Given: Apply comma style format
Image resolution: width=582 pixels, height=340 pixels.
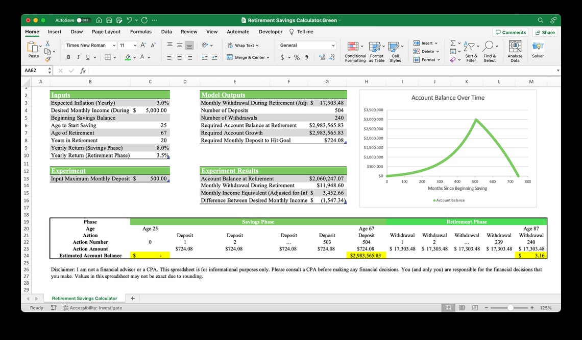Looking at the screenshot, I should [307, 57].
